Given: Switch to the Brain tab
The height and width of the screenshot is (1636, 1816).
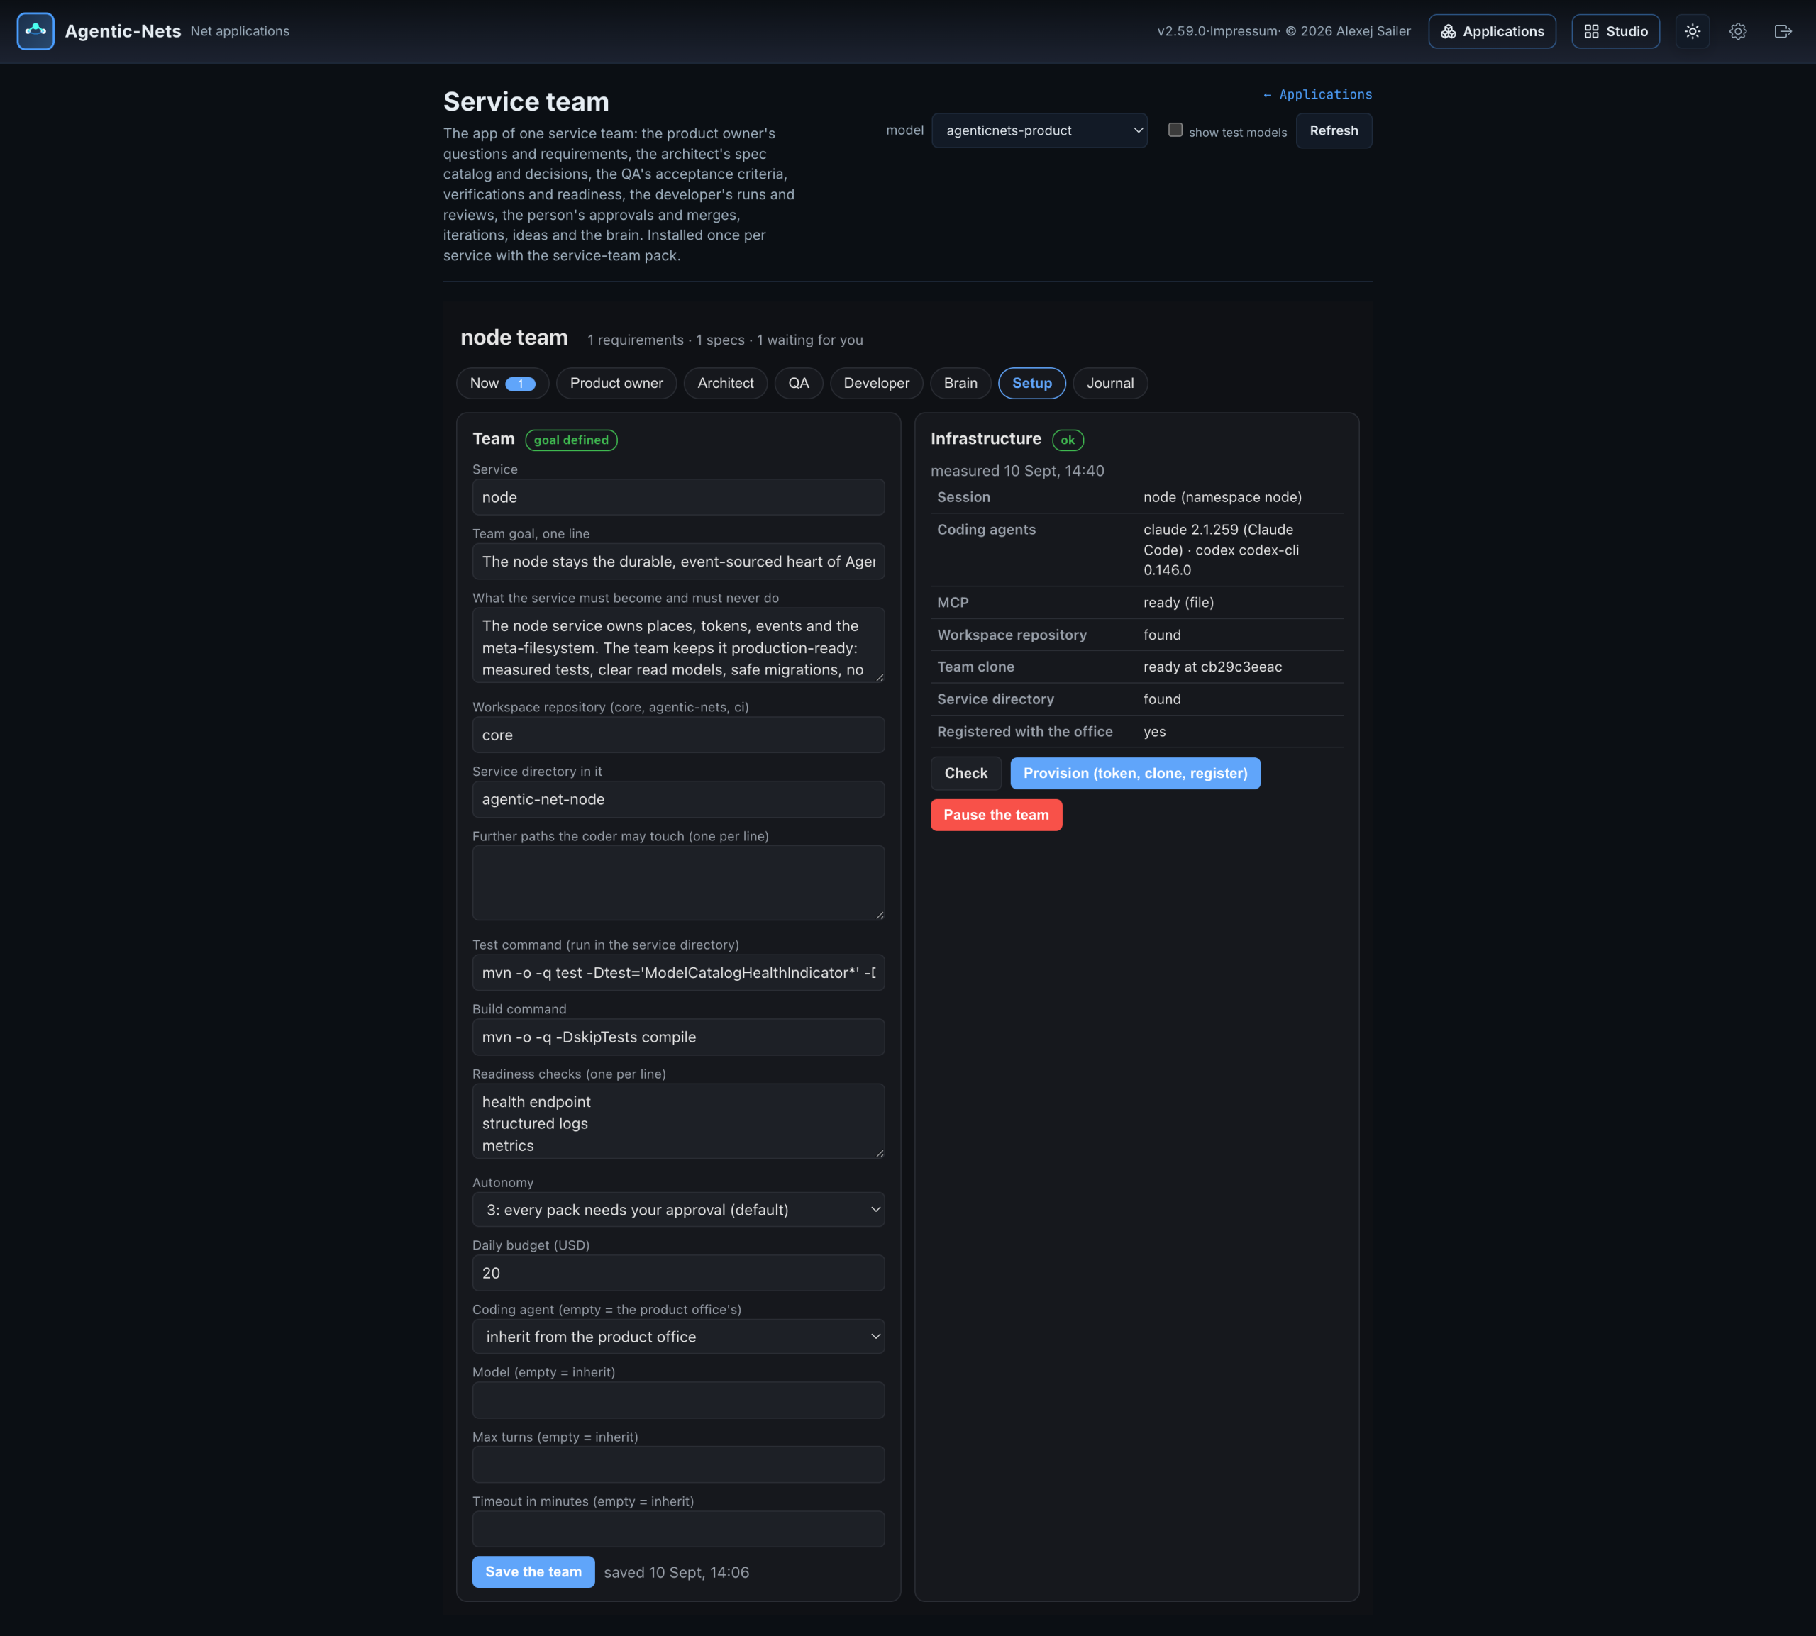Looking at the screenshot, I should (x=961, y=383).
